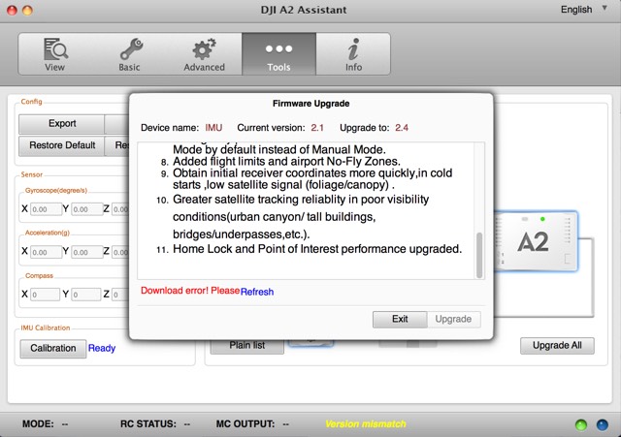The image size is (621, 437).
Task: Open the View tab
Action: [x=55, y=54]
